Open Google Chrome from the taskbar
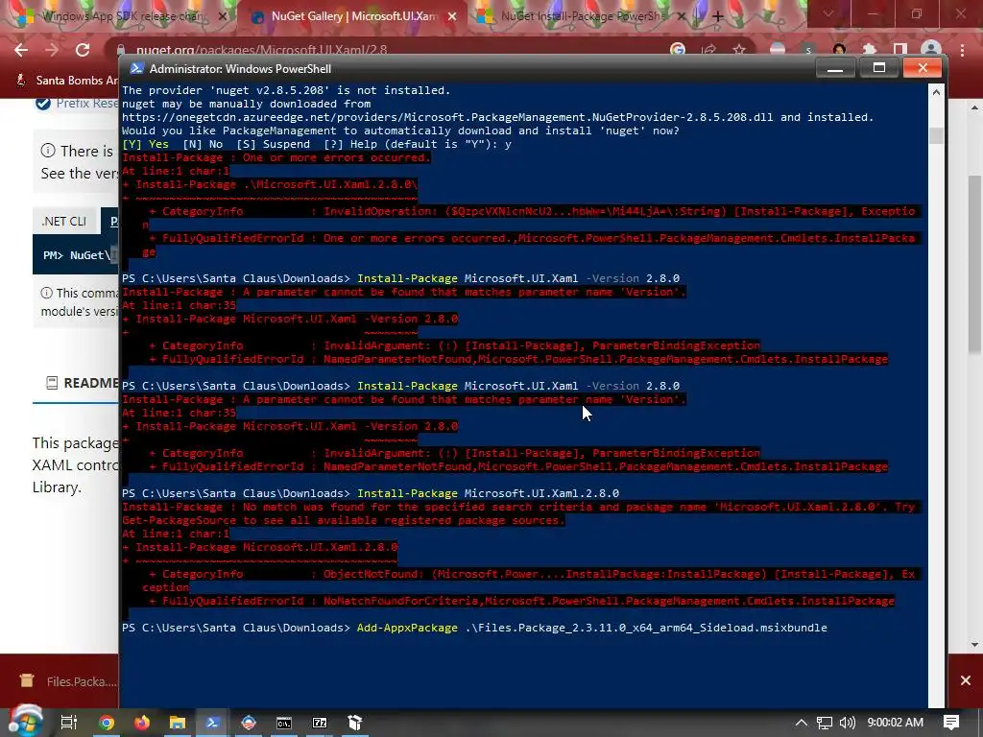Screen dimensions: 983x737 click(x=107, y=723)
